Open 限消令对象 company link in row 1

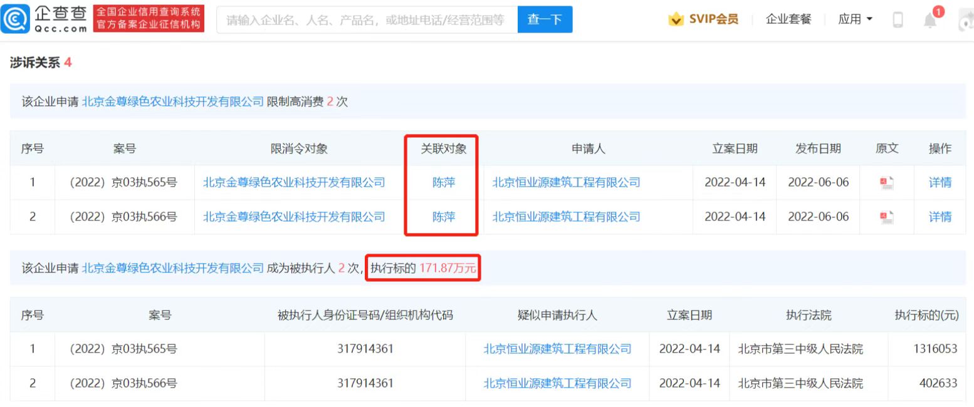tap(294, 182)
